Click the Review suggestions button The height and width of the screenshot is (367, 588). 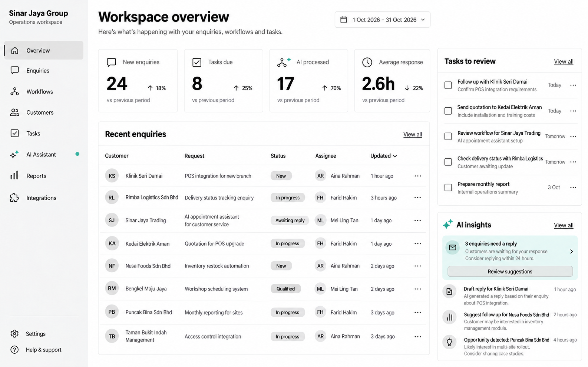pyautogui.click(x=510, y=272)
